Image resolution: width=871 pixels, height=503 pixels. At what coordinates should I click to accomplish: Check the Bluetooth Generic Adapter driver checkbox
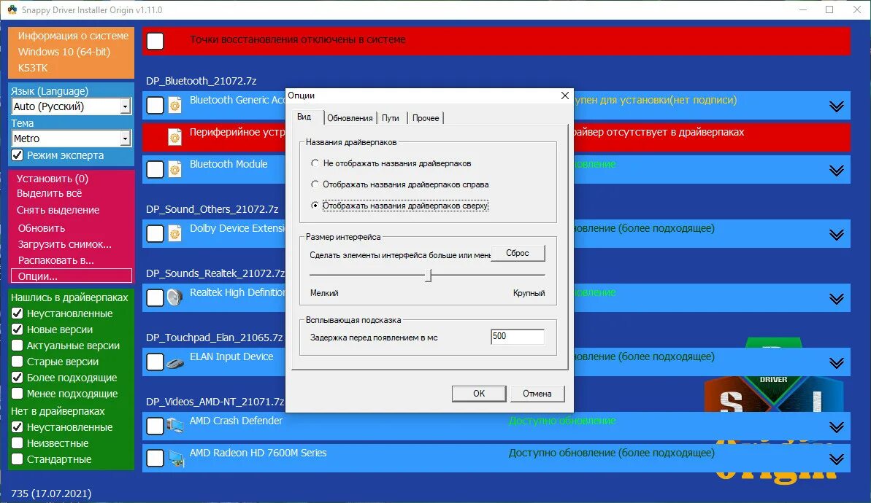tap(155, 105)
